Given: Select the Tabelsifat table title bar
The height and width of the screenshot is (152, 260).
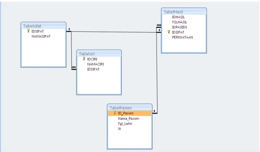Looking at the screenshot, I should click(44, 26).
